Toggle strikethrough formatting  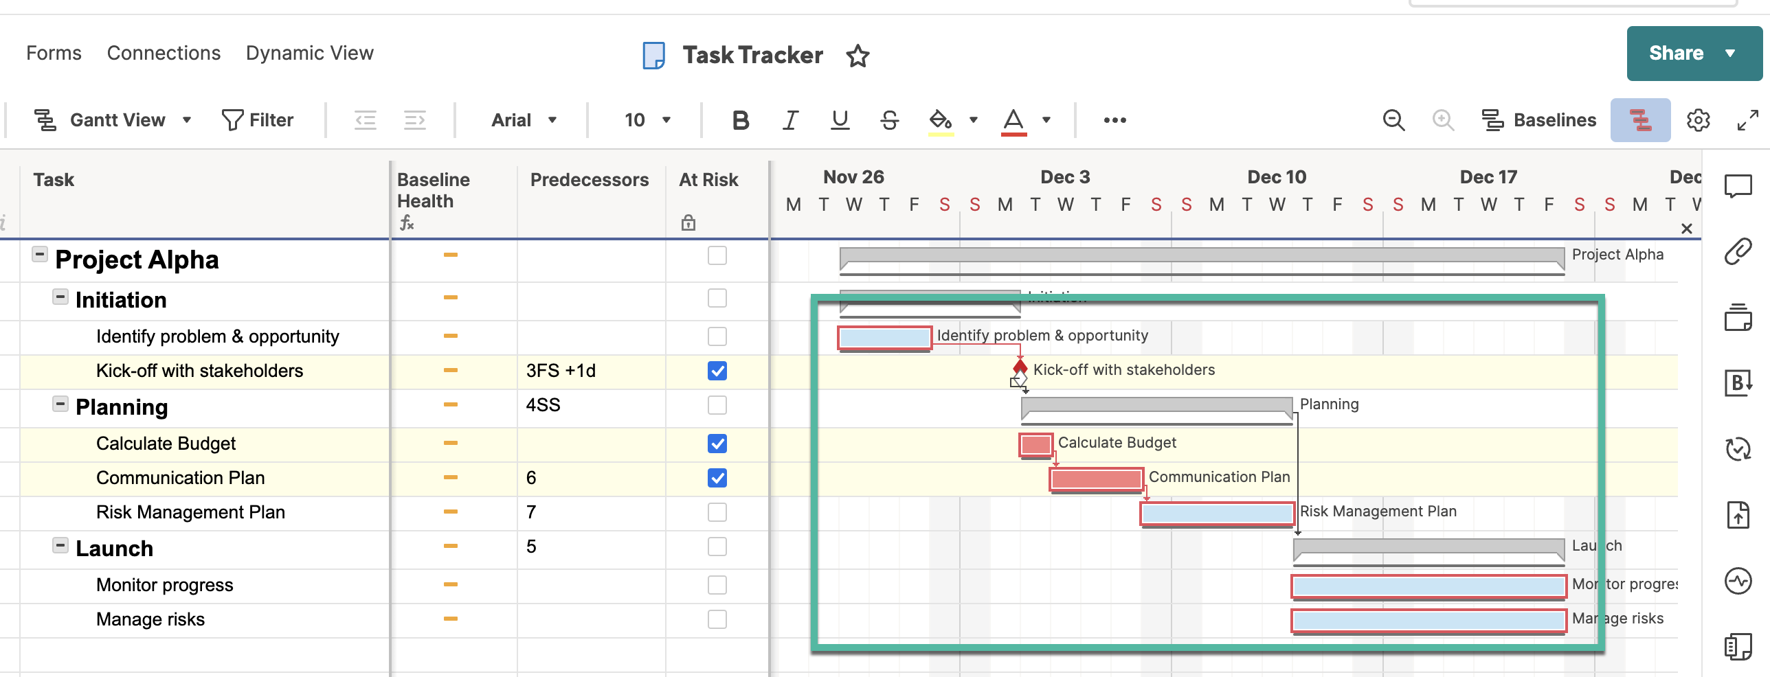[x=889, y=120]
